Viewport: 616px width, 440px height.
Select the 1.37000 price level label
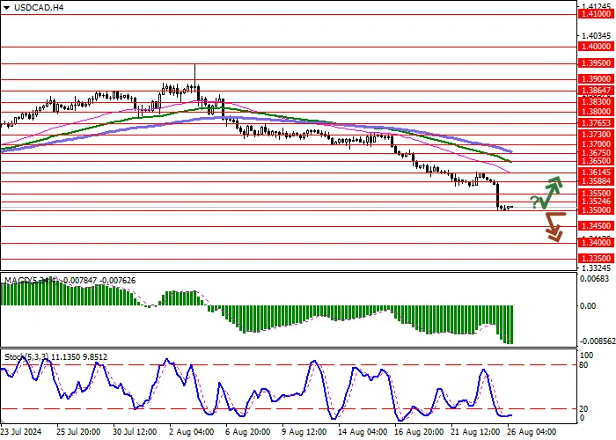596,144
